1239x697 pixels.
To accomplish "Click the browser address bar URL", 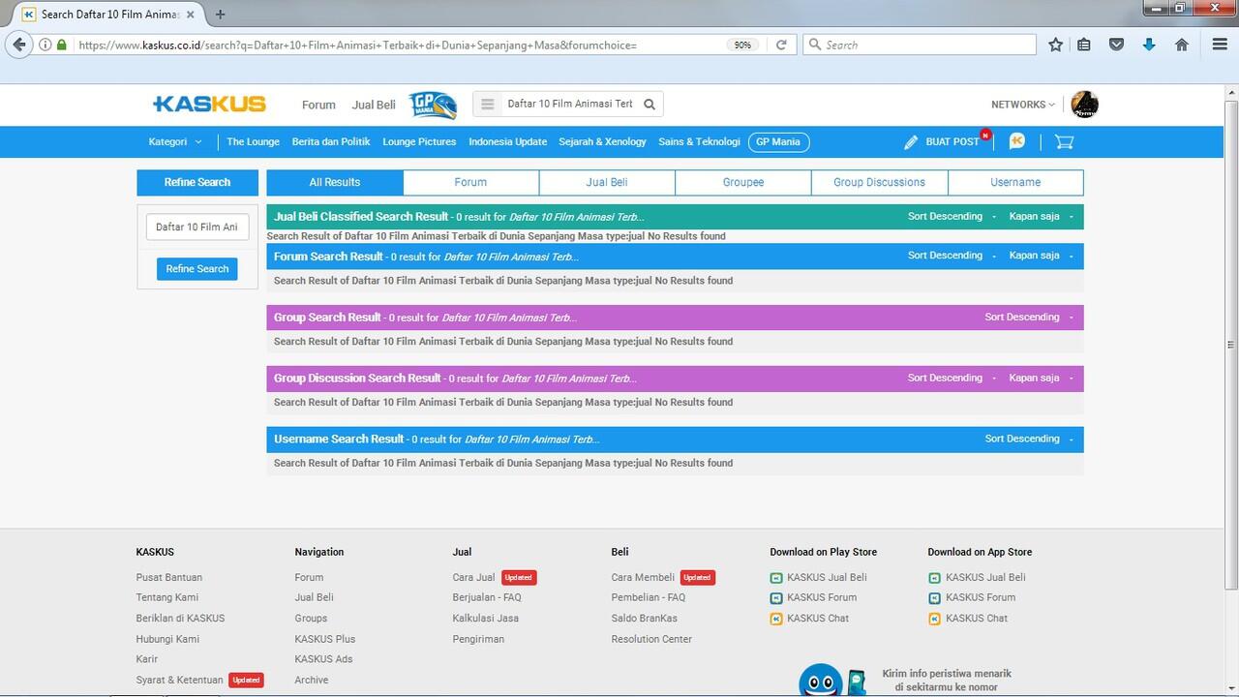I will pos(358,45).
